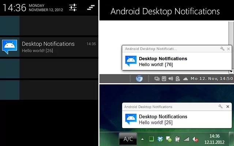Screen dimensions: 234x146
Task: Tap the 14:36 clock in Android status bar
Action: (x=15, y=8)
